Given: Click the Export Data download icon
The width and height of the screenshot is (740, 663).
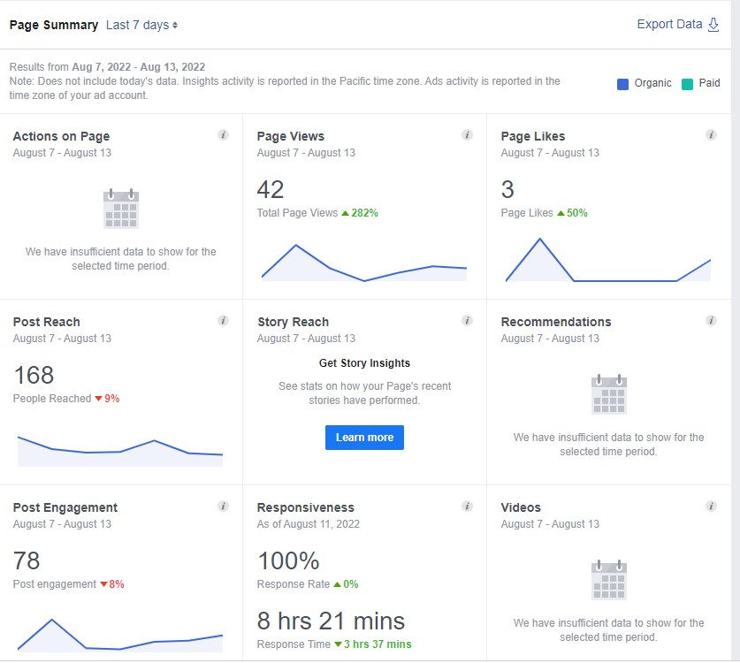Looking at the screenshot, I should (713, 25).
